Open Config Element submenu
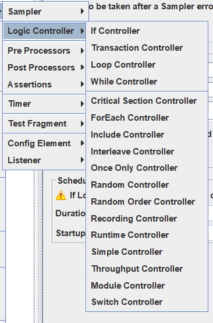 pos(45,143)
